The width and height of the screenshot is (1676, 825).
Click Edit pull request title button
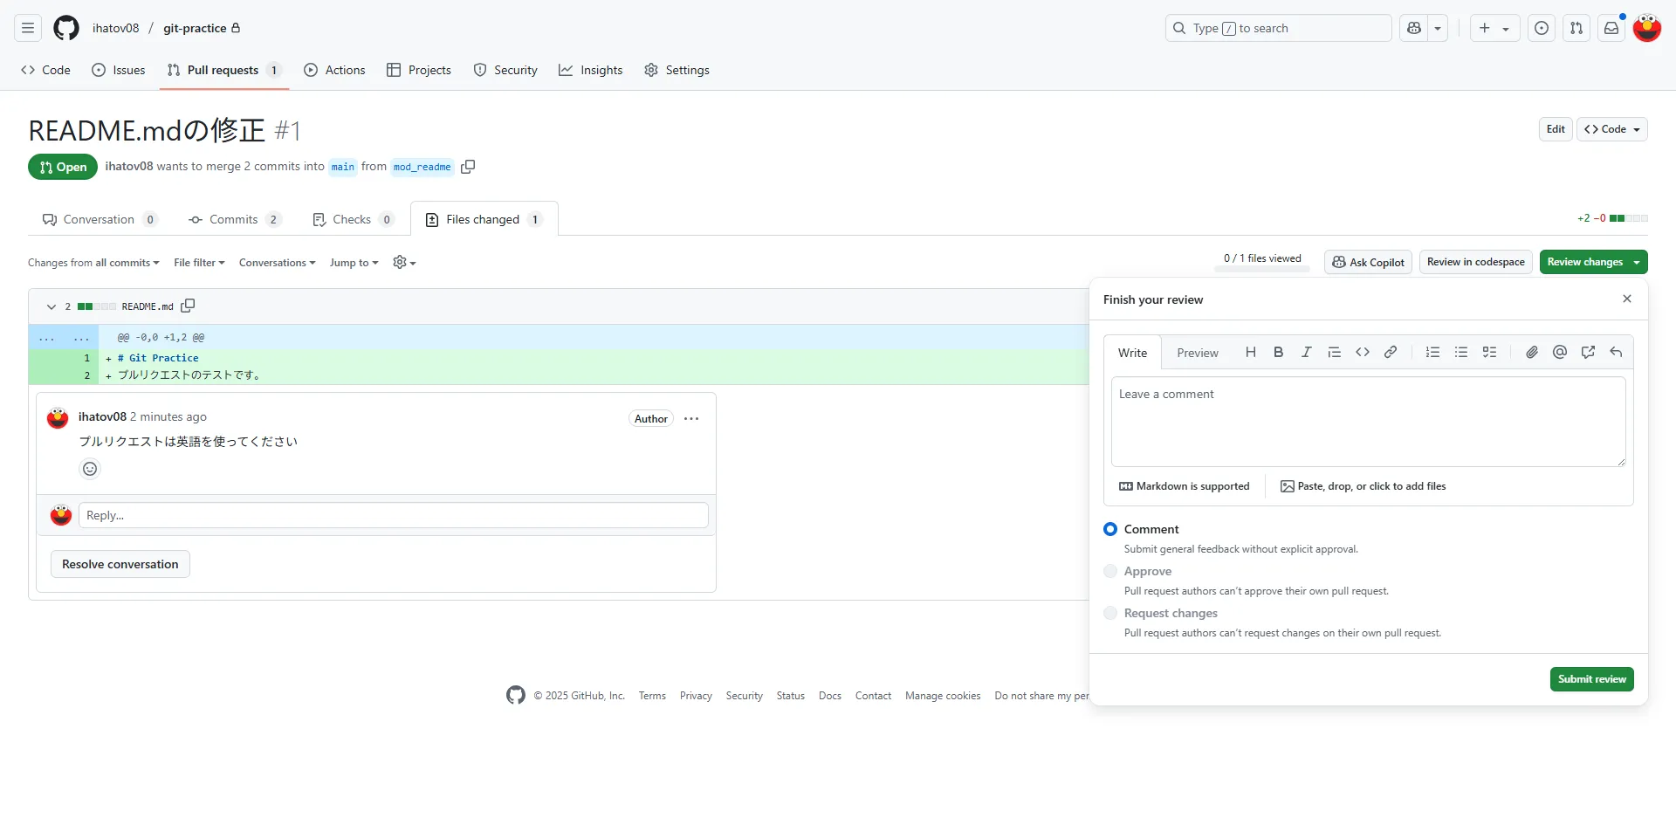click(1556, 129)
